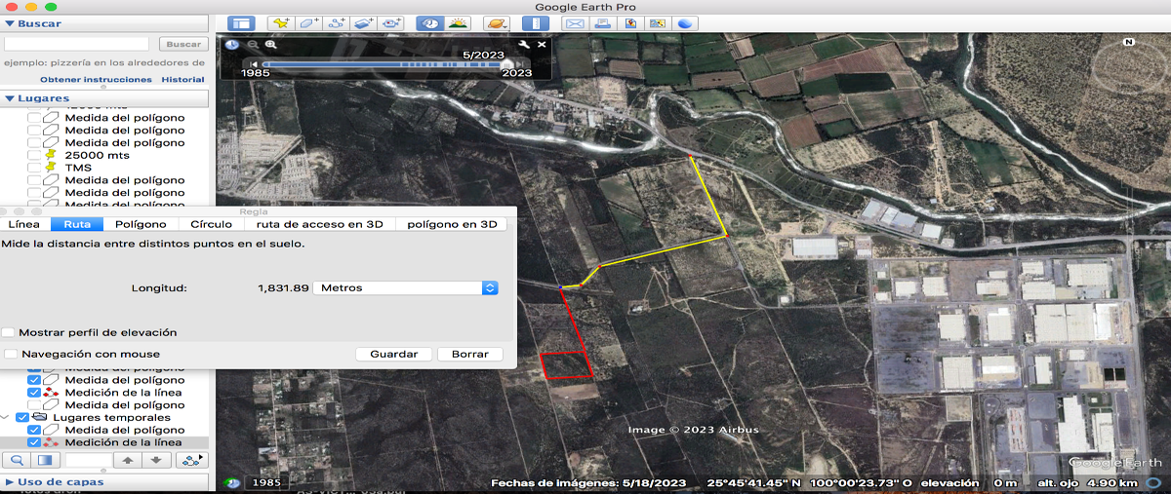This screenshot has height=494, width=1171.
Task: Click the Add Path toolbar icon
Action: point(338,22)
